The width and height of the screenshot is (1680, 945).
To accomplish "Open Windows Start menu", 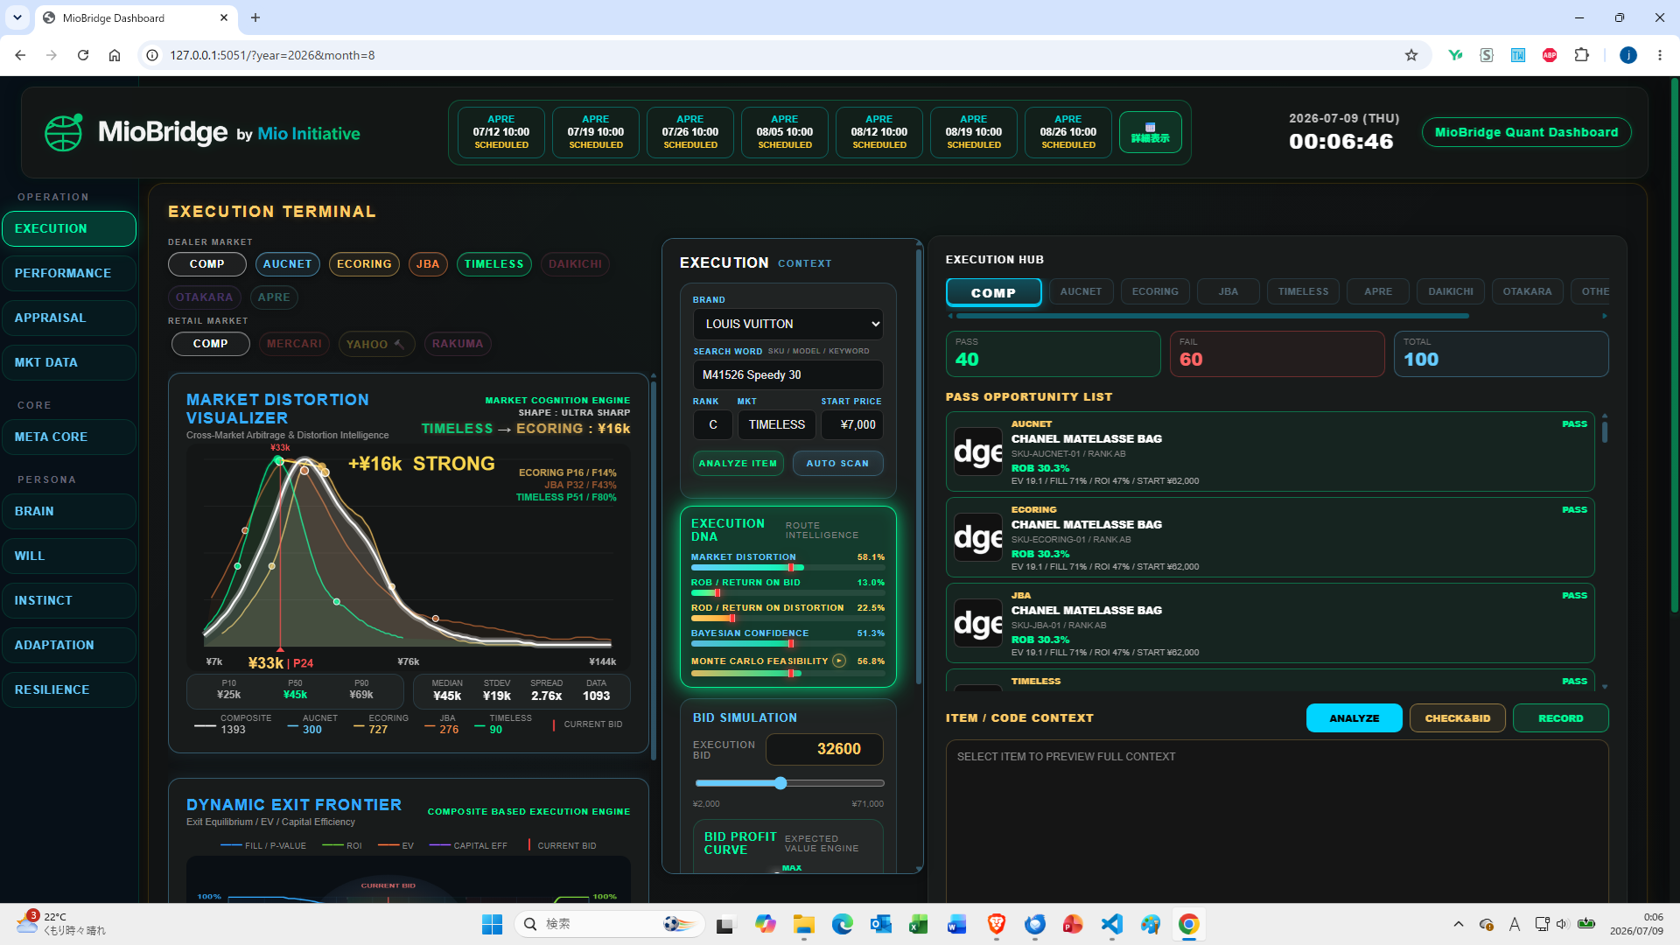I will click(492, 924).
